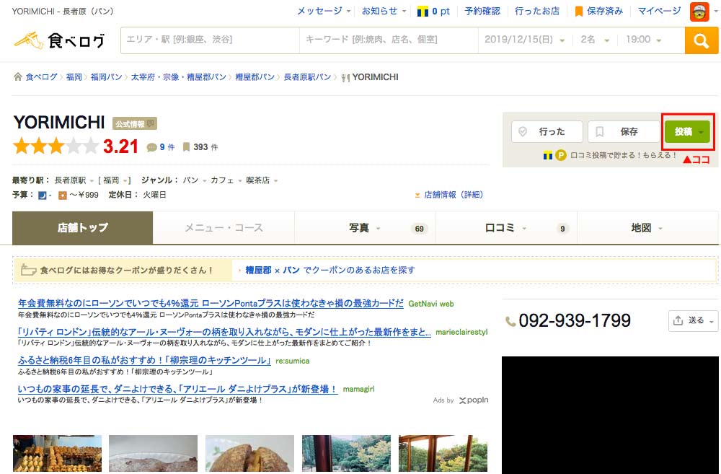Open the 写真 photos tab
This screenshot has height=474, width=721.
pos(365,228)
